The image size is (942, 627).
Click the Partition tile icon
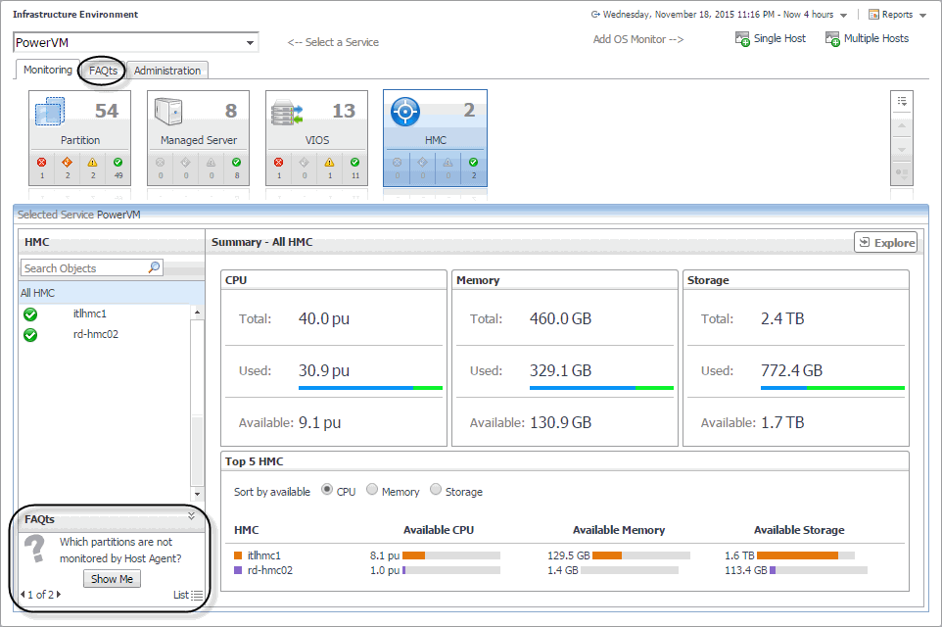tap(50, 112)
